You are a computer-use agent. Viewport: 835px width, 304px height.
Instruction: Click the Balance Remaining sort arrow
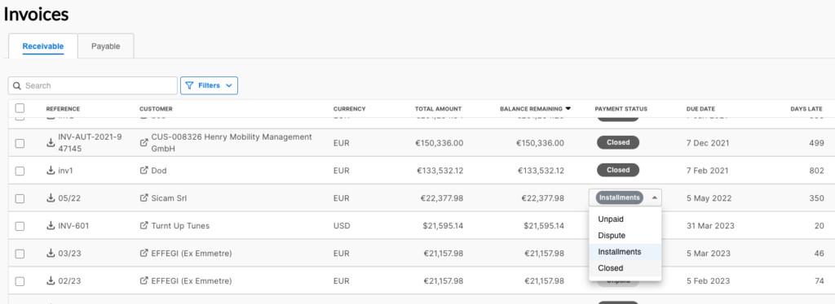point(568,109)
